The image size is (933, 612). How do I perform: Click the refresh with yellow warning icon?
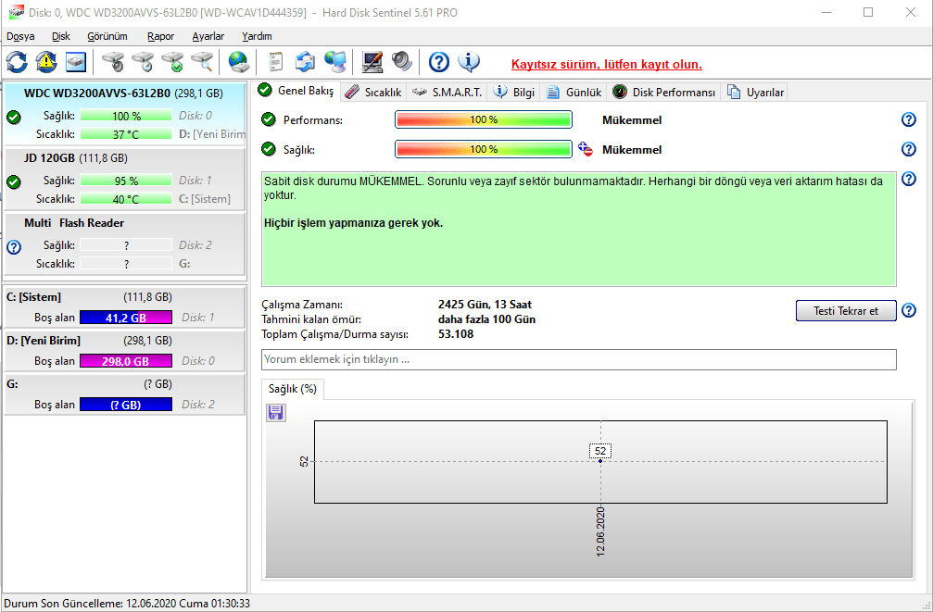click(x=46, y=62)
